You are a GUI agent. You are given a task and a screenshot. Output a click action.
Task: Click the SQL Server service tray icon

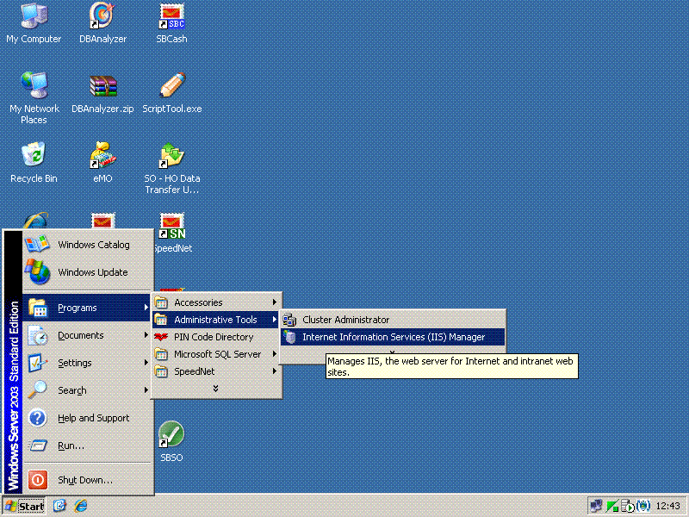pos(628,506)
